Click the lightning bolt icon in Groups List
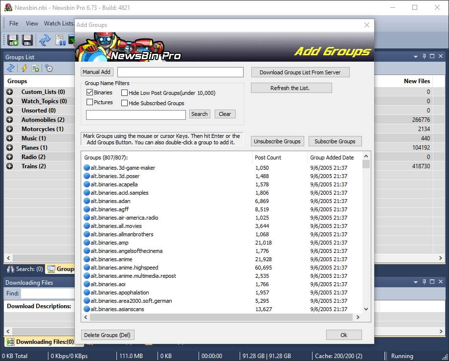449x361 pixels. coord(24,68)
